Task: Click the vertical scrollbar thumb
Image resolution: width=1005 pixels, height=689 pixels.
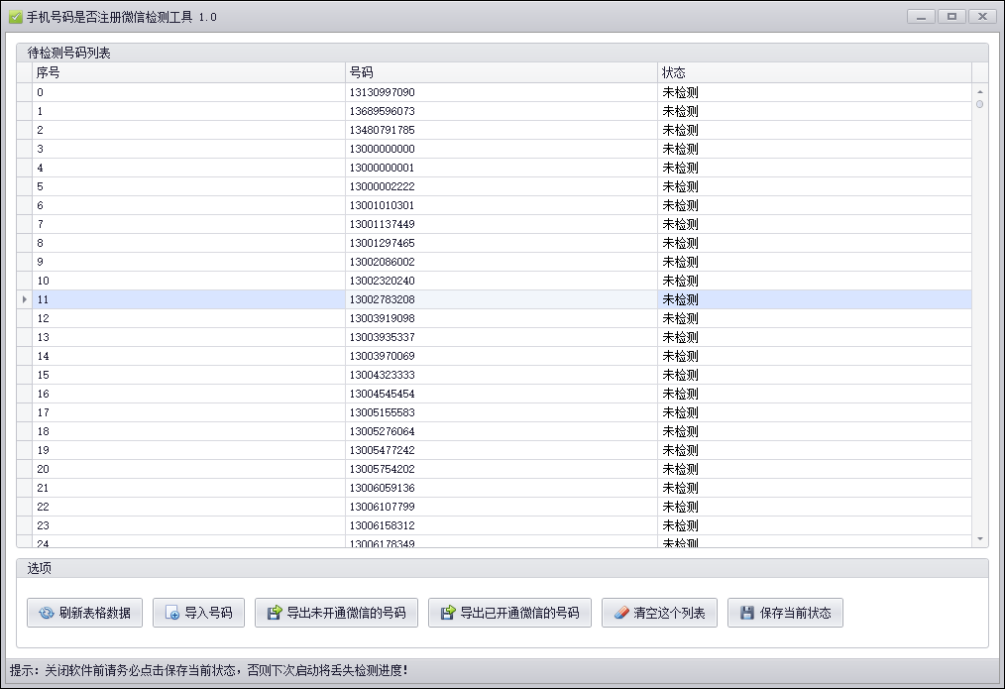Action: tap(979, 104)
